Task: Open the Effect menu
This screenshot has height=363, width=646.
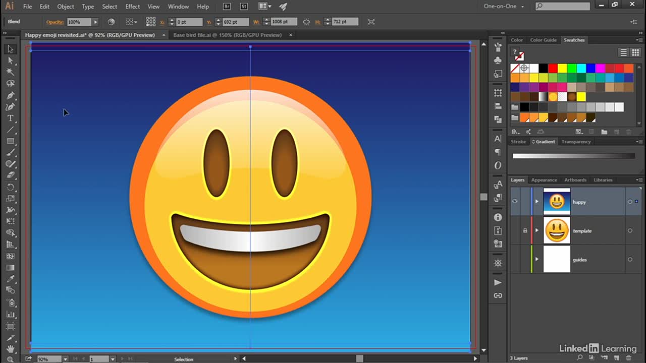Action: (x=133, y=7)
